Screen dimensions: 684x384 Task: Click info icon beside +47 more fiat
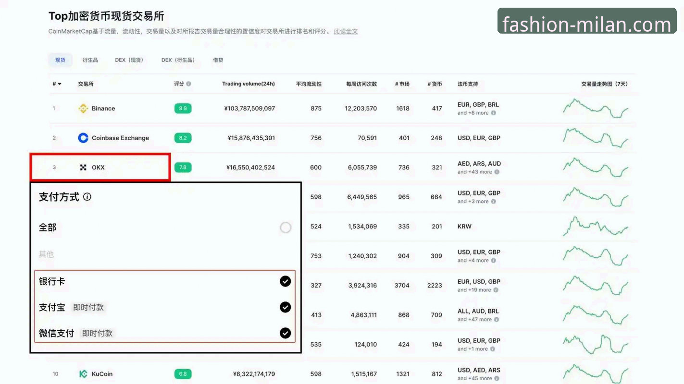tap(497, 320)
